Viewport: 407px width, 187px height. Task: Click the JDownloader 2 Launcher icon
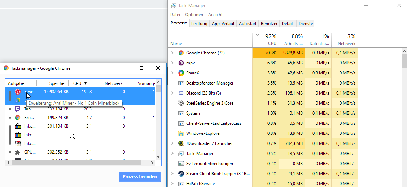(x=181, y=143)
